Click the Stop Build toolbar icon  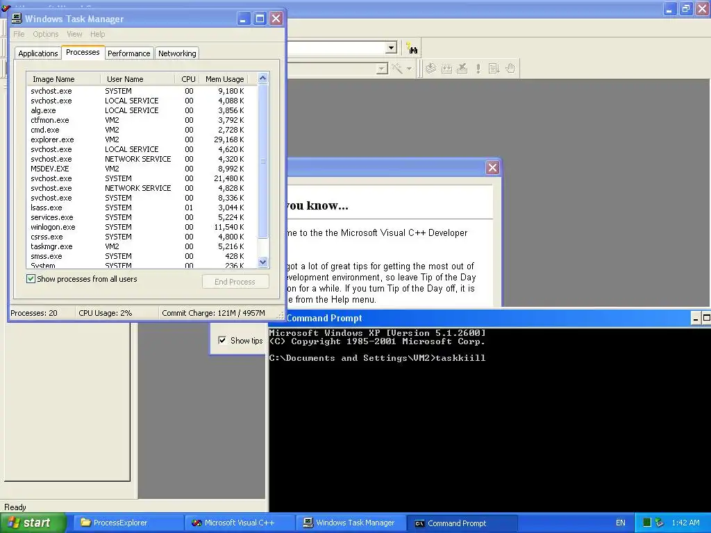[x=462, y=69]
